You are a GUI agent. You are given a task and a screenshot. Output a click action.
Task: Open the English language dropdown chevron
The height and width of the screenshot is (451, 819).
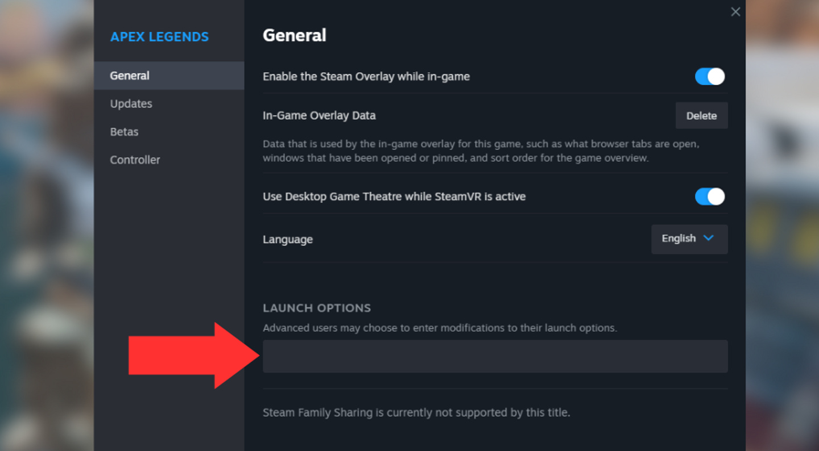coord(709,239)
